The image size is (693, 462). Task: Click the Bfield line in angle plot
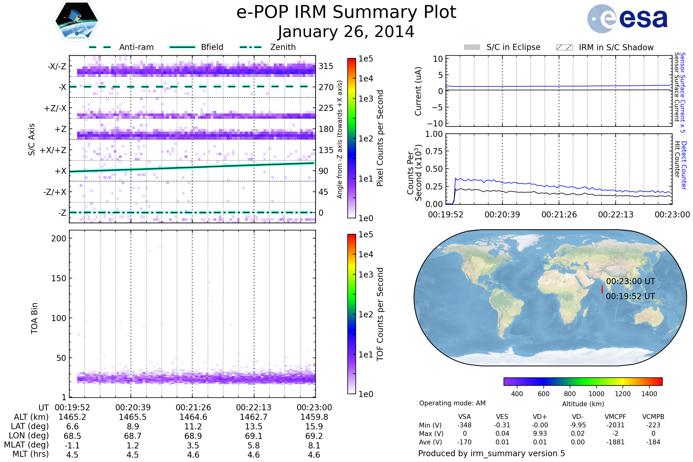pos(191,167)
